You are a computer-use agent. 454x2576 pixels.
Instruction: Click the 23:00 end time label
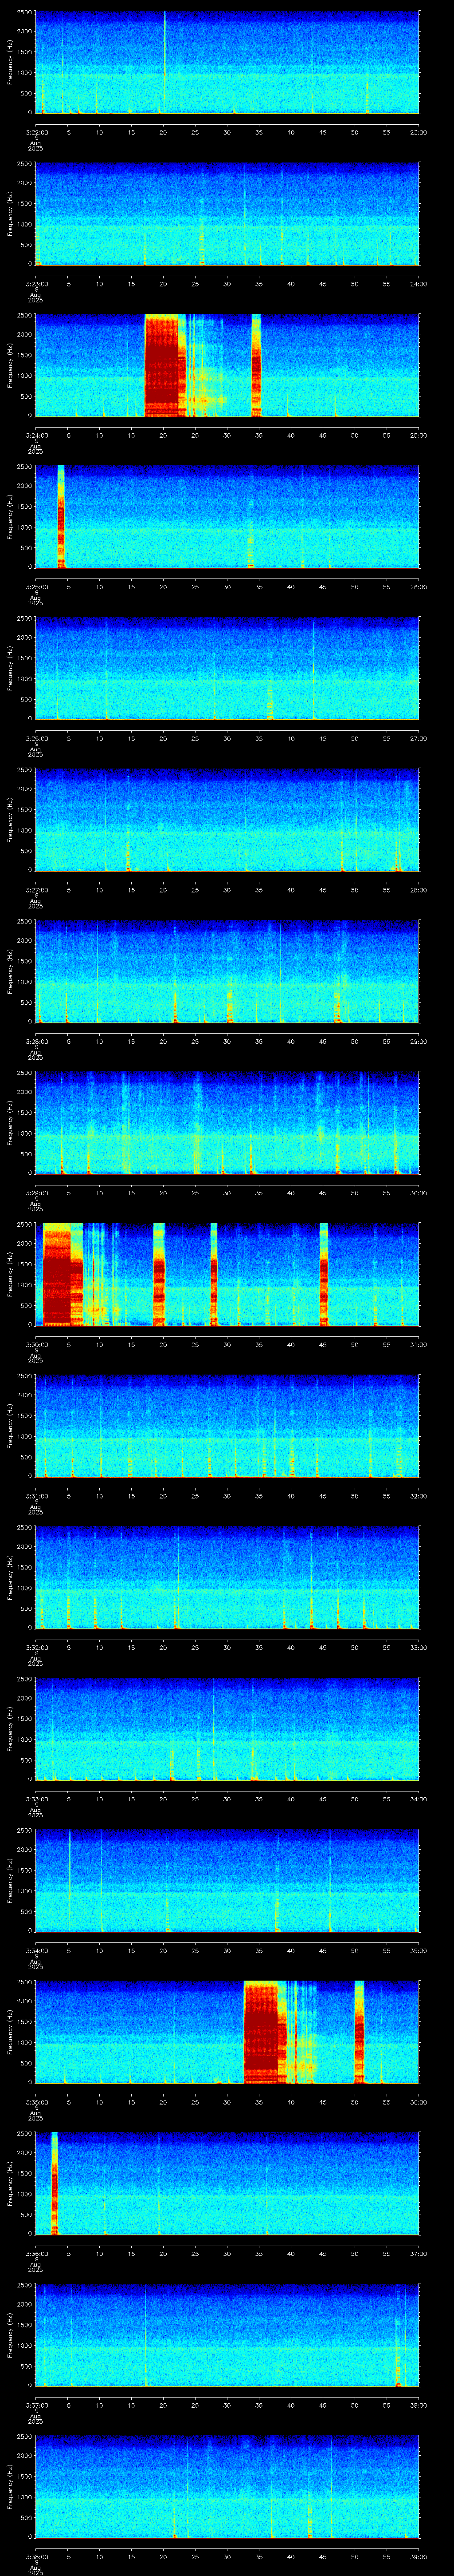tap(418, 132)
